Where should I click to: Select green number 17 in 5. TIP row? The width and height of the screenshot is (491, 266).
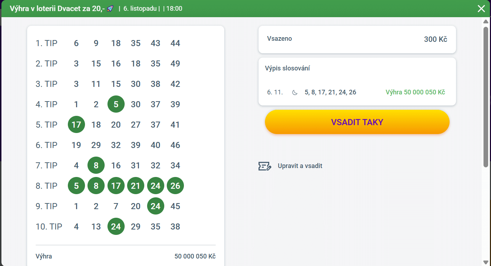(x=76, y=125)
